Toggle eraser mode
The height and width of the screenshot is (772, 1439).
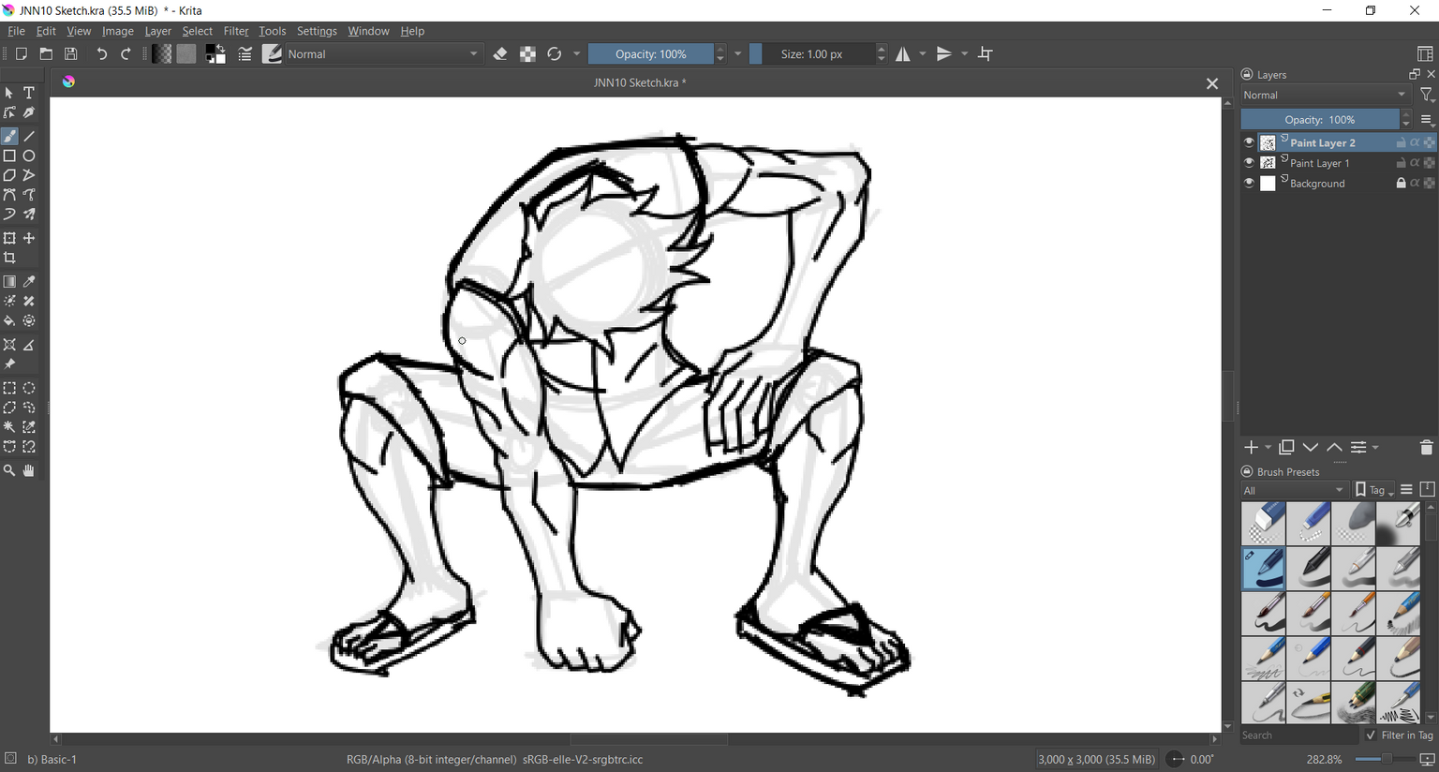click(x=500, y=54)
